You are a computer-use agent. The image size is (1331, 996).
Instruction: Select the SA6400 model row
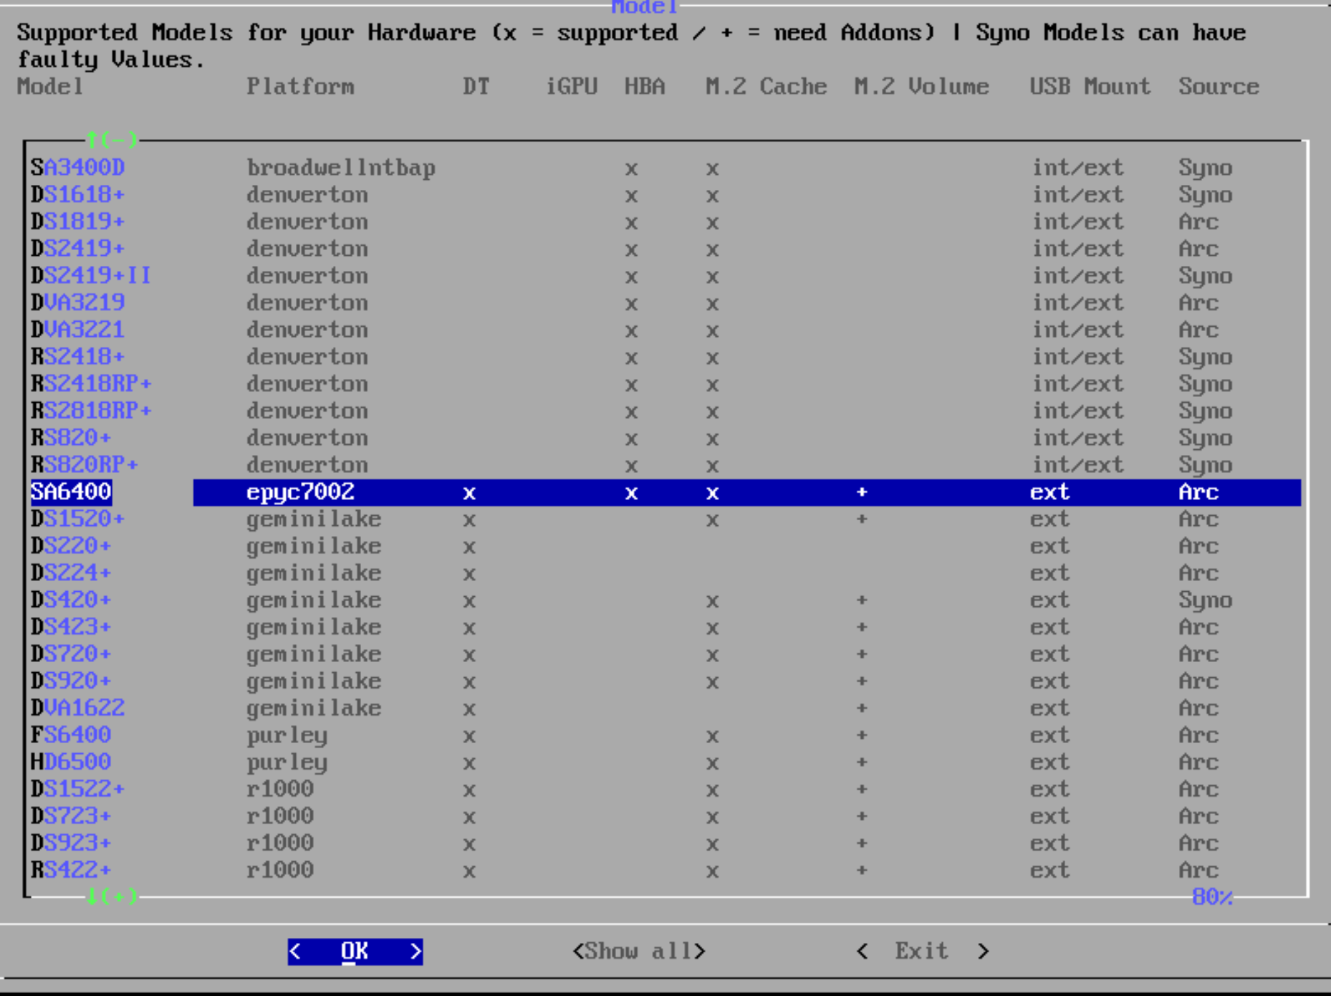tap(71, 492)
